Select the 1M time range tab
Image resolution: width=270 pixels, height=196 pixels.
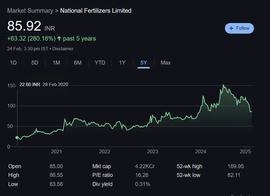[56, 63]
